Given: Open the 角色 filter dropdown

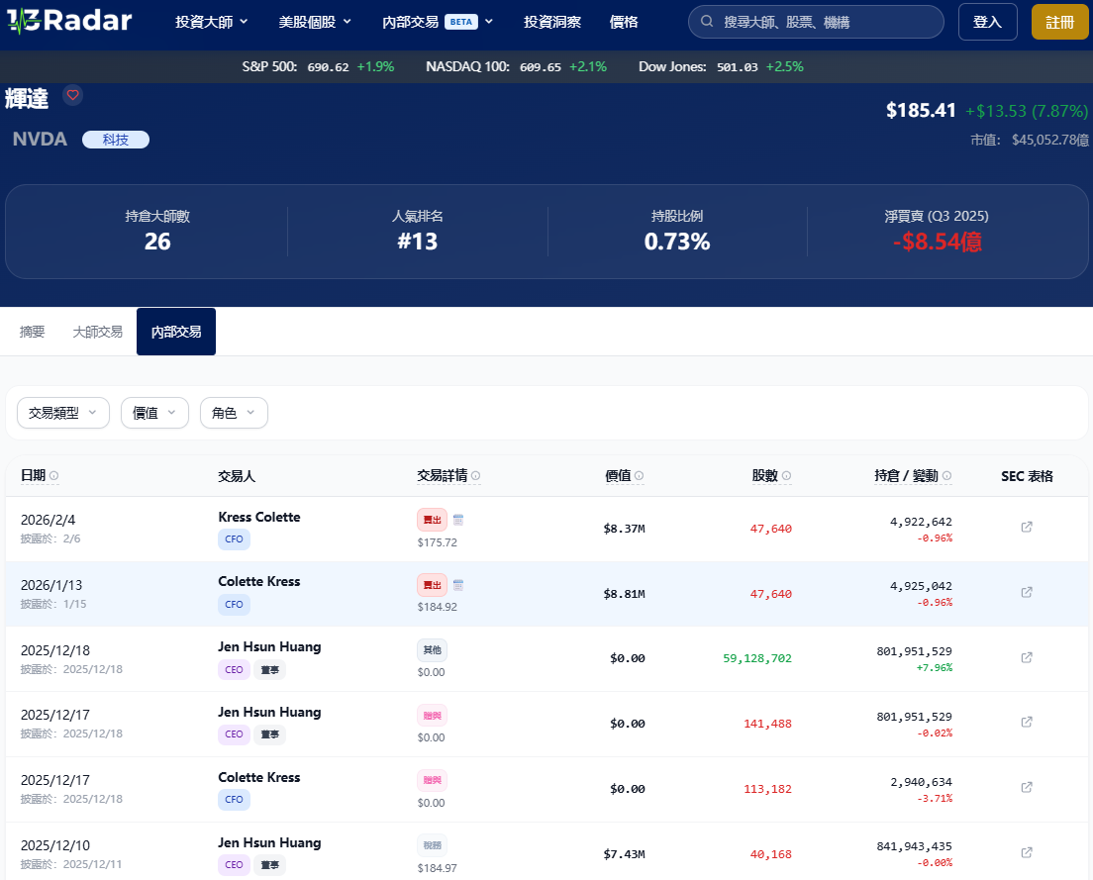Looking at the screenshot, I should [234, 413].
